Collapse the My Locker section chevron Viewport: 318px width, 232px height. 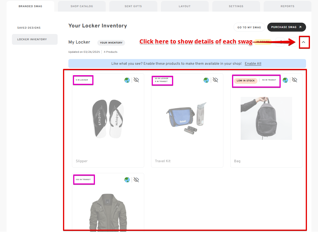[304, 42]
